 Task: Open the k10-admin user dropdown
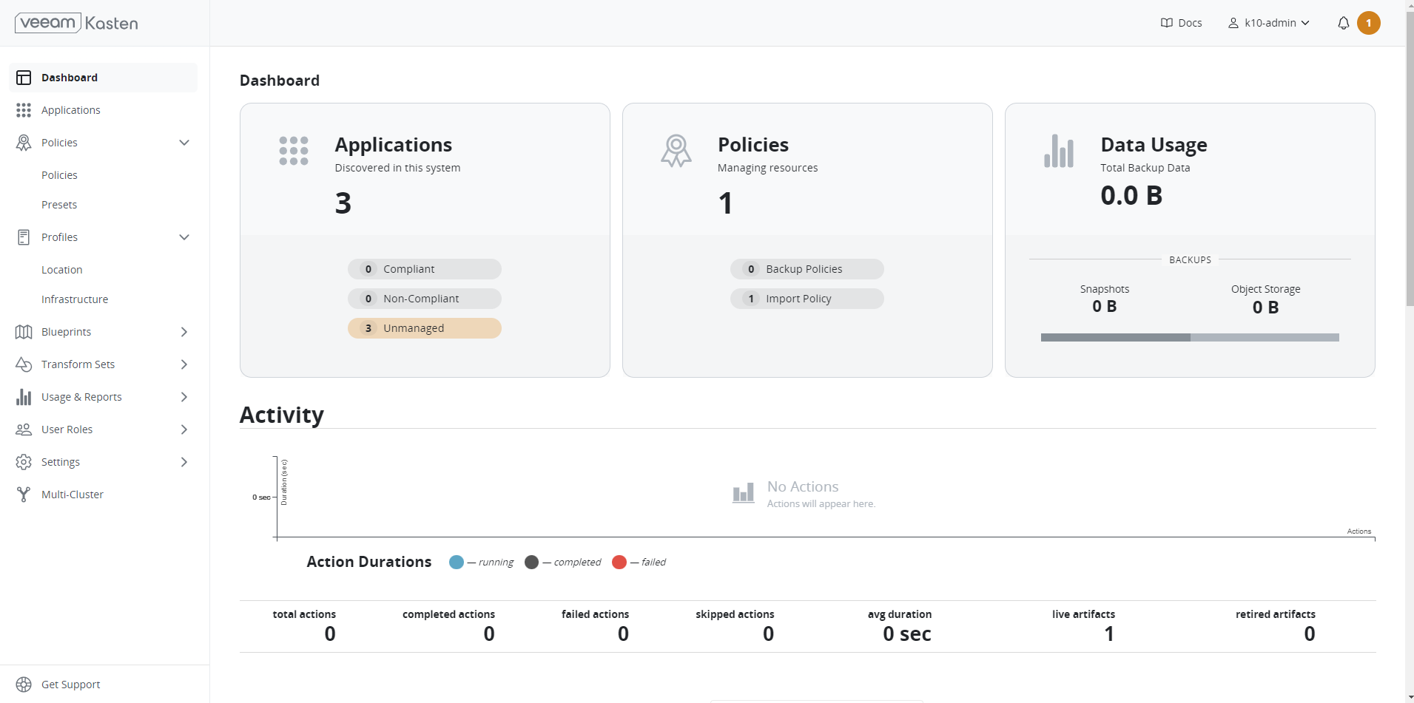click(1269, 23)
